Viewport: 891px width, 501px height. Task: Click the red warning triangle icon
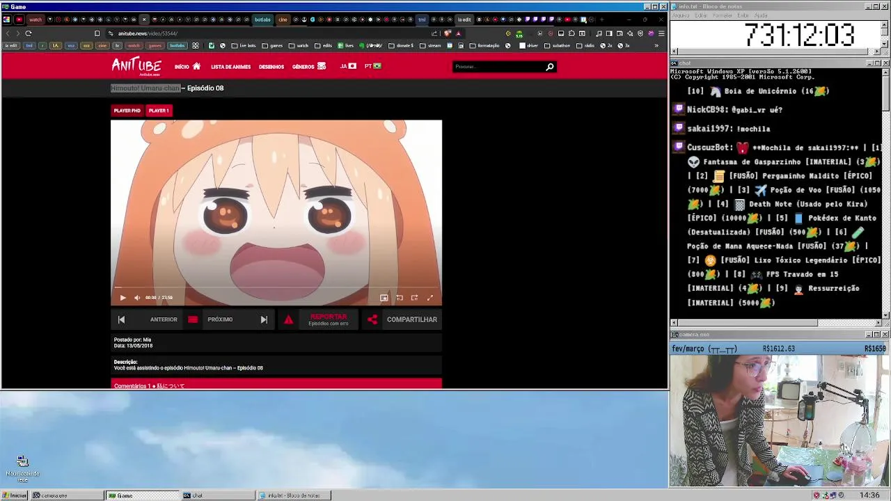coord(288,319)
